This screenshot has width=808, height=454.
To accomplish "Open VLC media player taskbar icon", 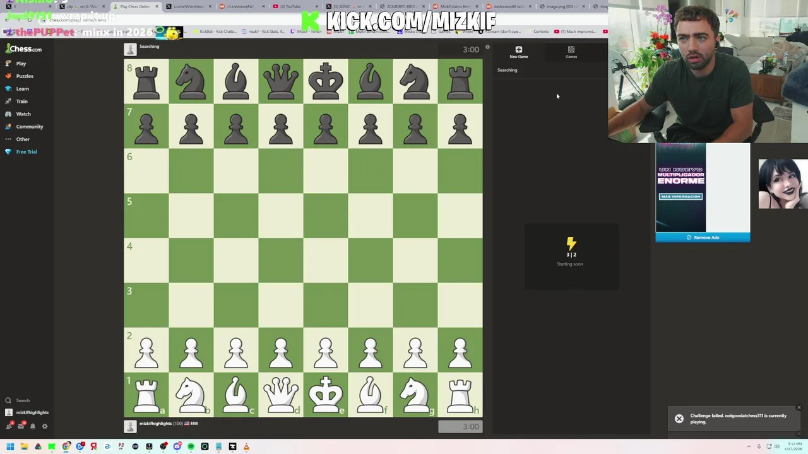I will 246,446.
